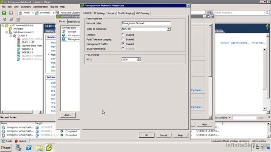Viewport: 271px width, 152px height.
Task: Open Windows Explorer from the taskbar
Action: click(x=39, y=148)
